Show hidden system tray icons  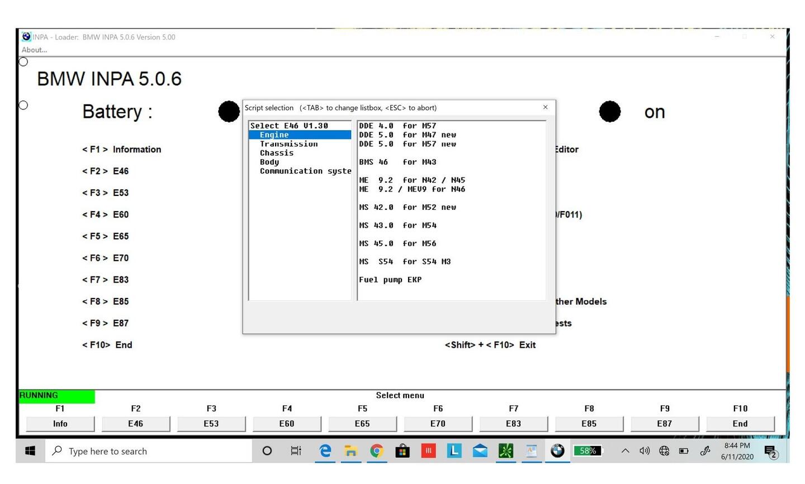tap(625, 451)
